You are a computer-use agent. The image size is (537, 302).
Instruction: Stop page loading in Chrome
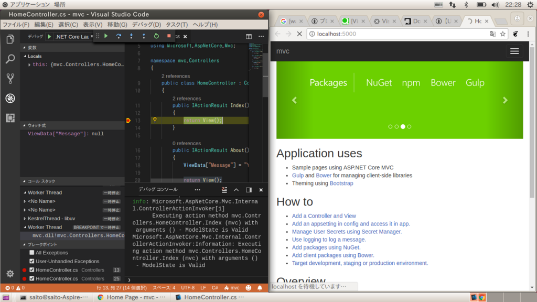(299, 34)
